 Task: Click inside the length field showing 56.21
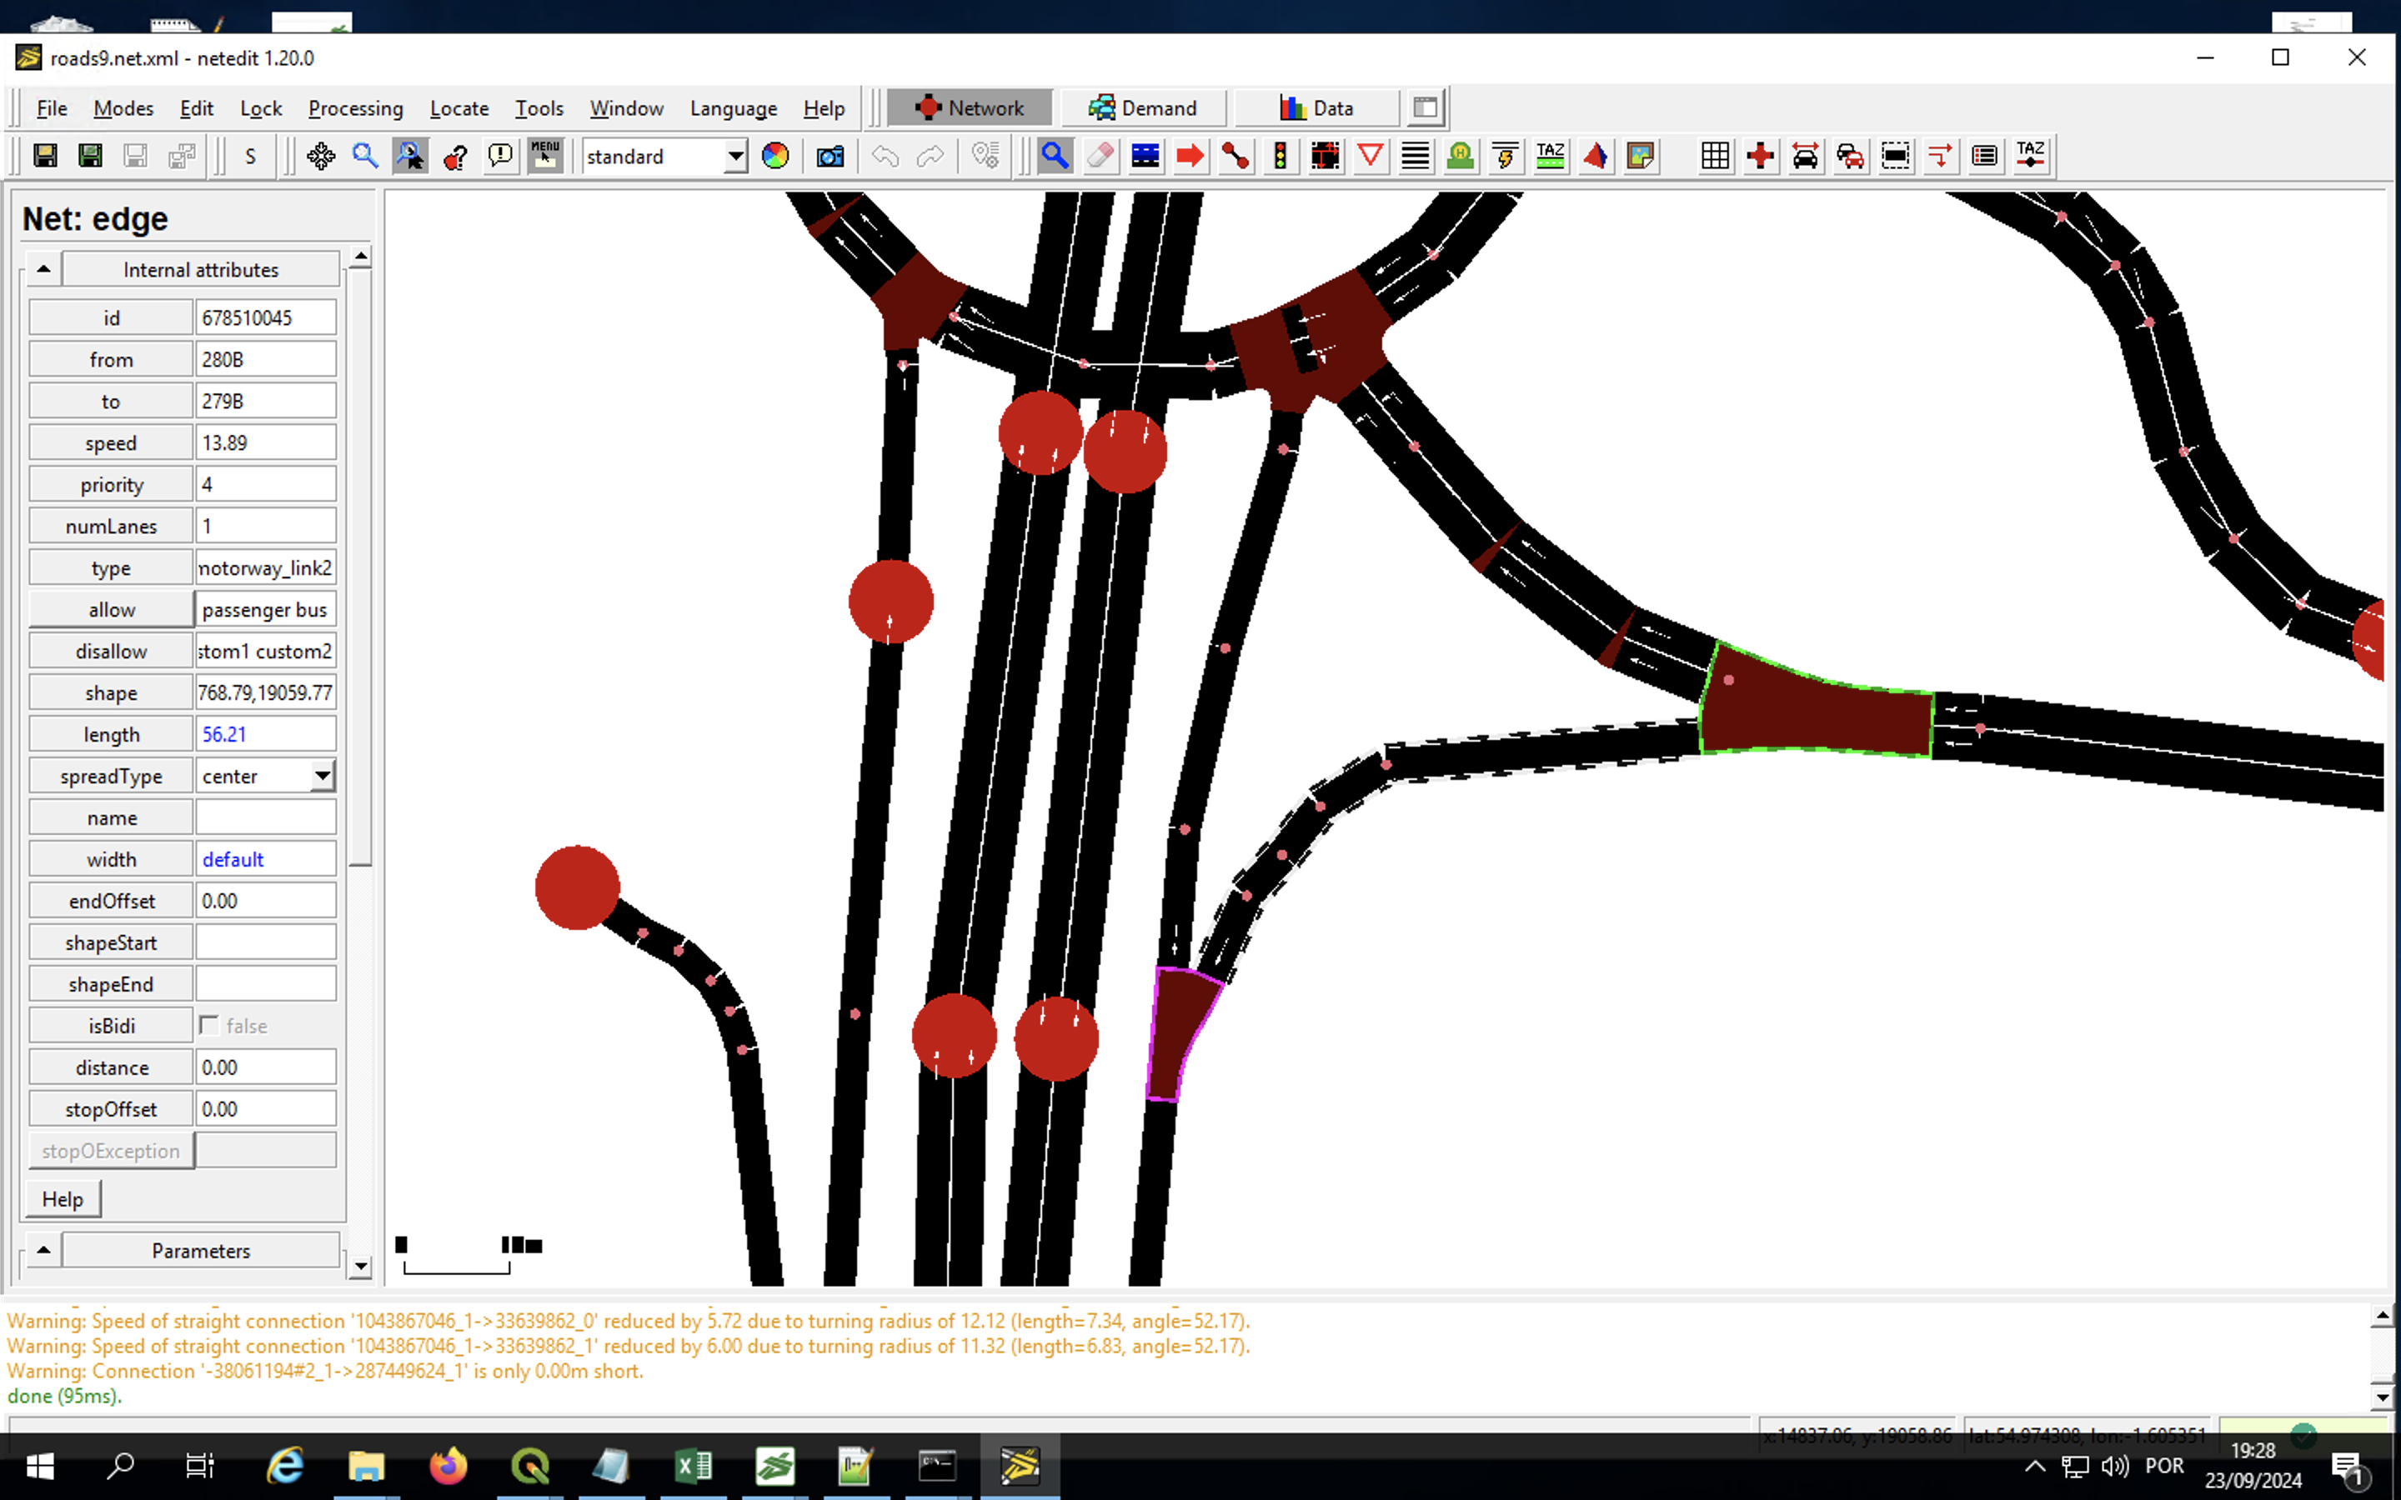(265, 733)
